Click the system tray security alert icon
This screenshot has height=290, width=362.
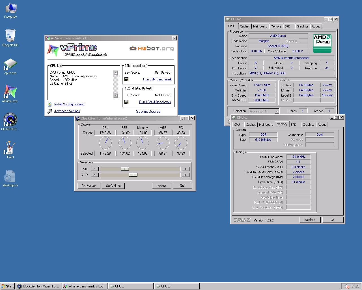tap(347, 286)
